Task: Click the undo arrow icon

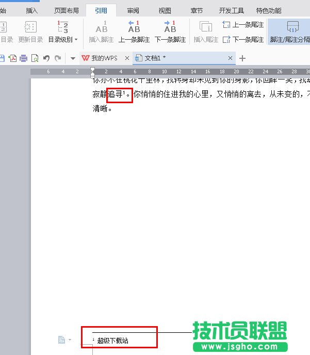Action: (46, 58)
